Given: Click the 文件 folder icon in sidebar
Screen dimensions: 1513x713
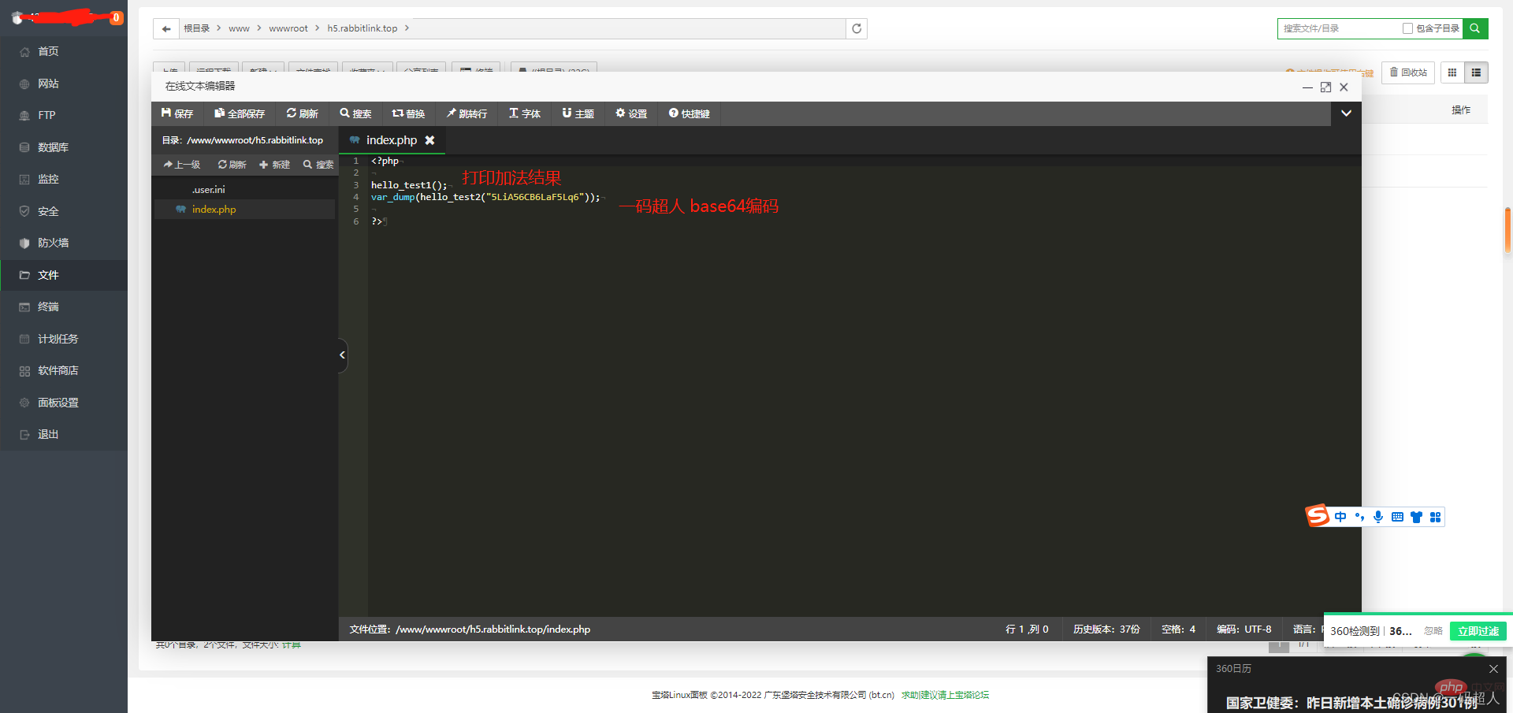Looking at the screenshot, I should 24,275.
